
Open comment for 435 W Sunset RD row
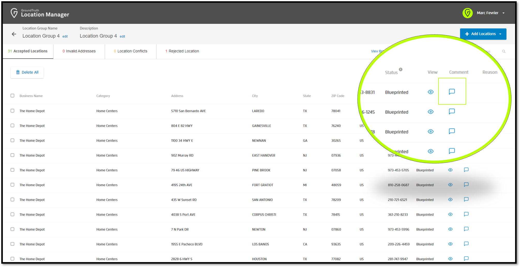click(466, 199)
